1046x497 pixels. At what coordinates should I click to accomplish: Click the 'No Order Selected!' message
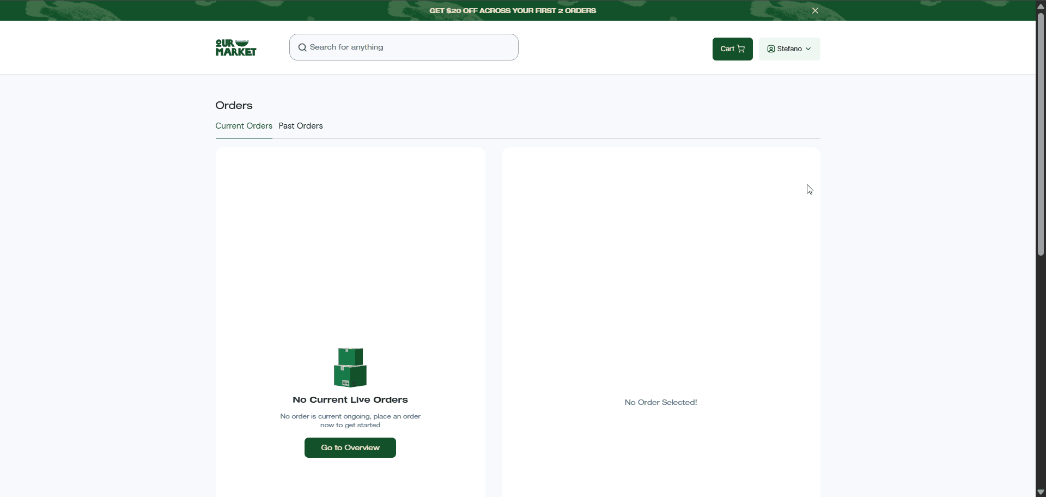point(660,403)
